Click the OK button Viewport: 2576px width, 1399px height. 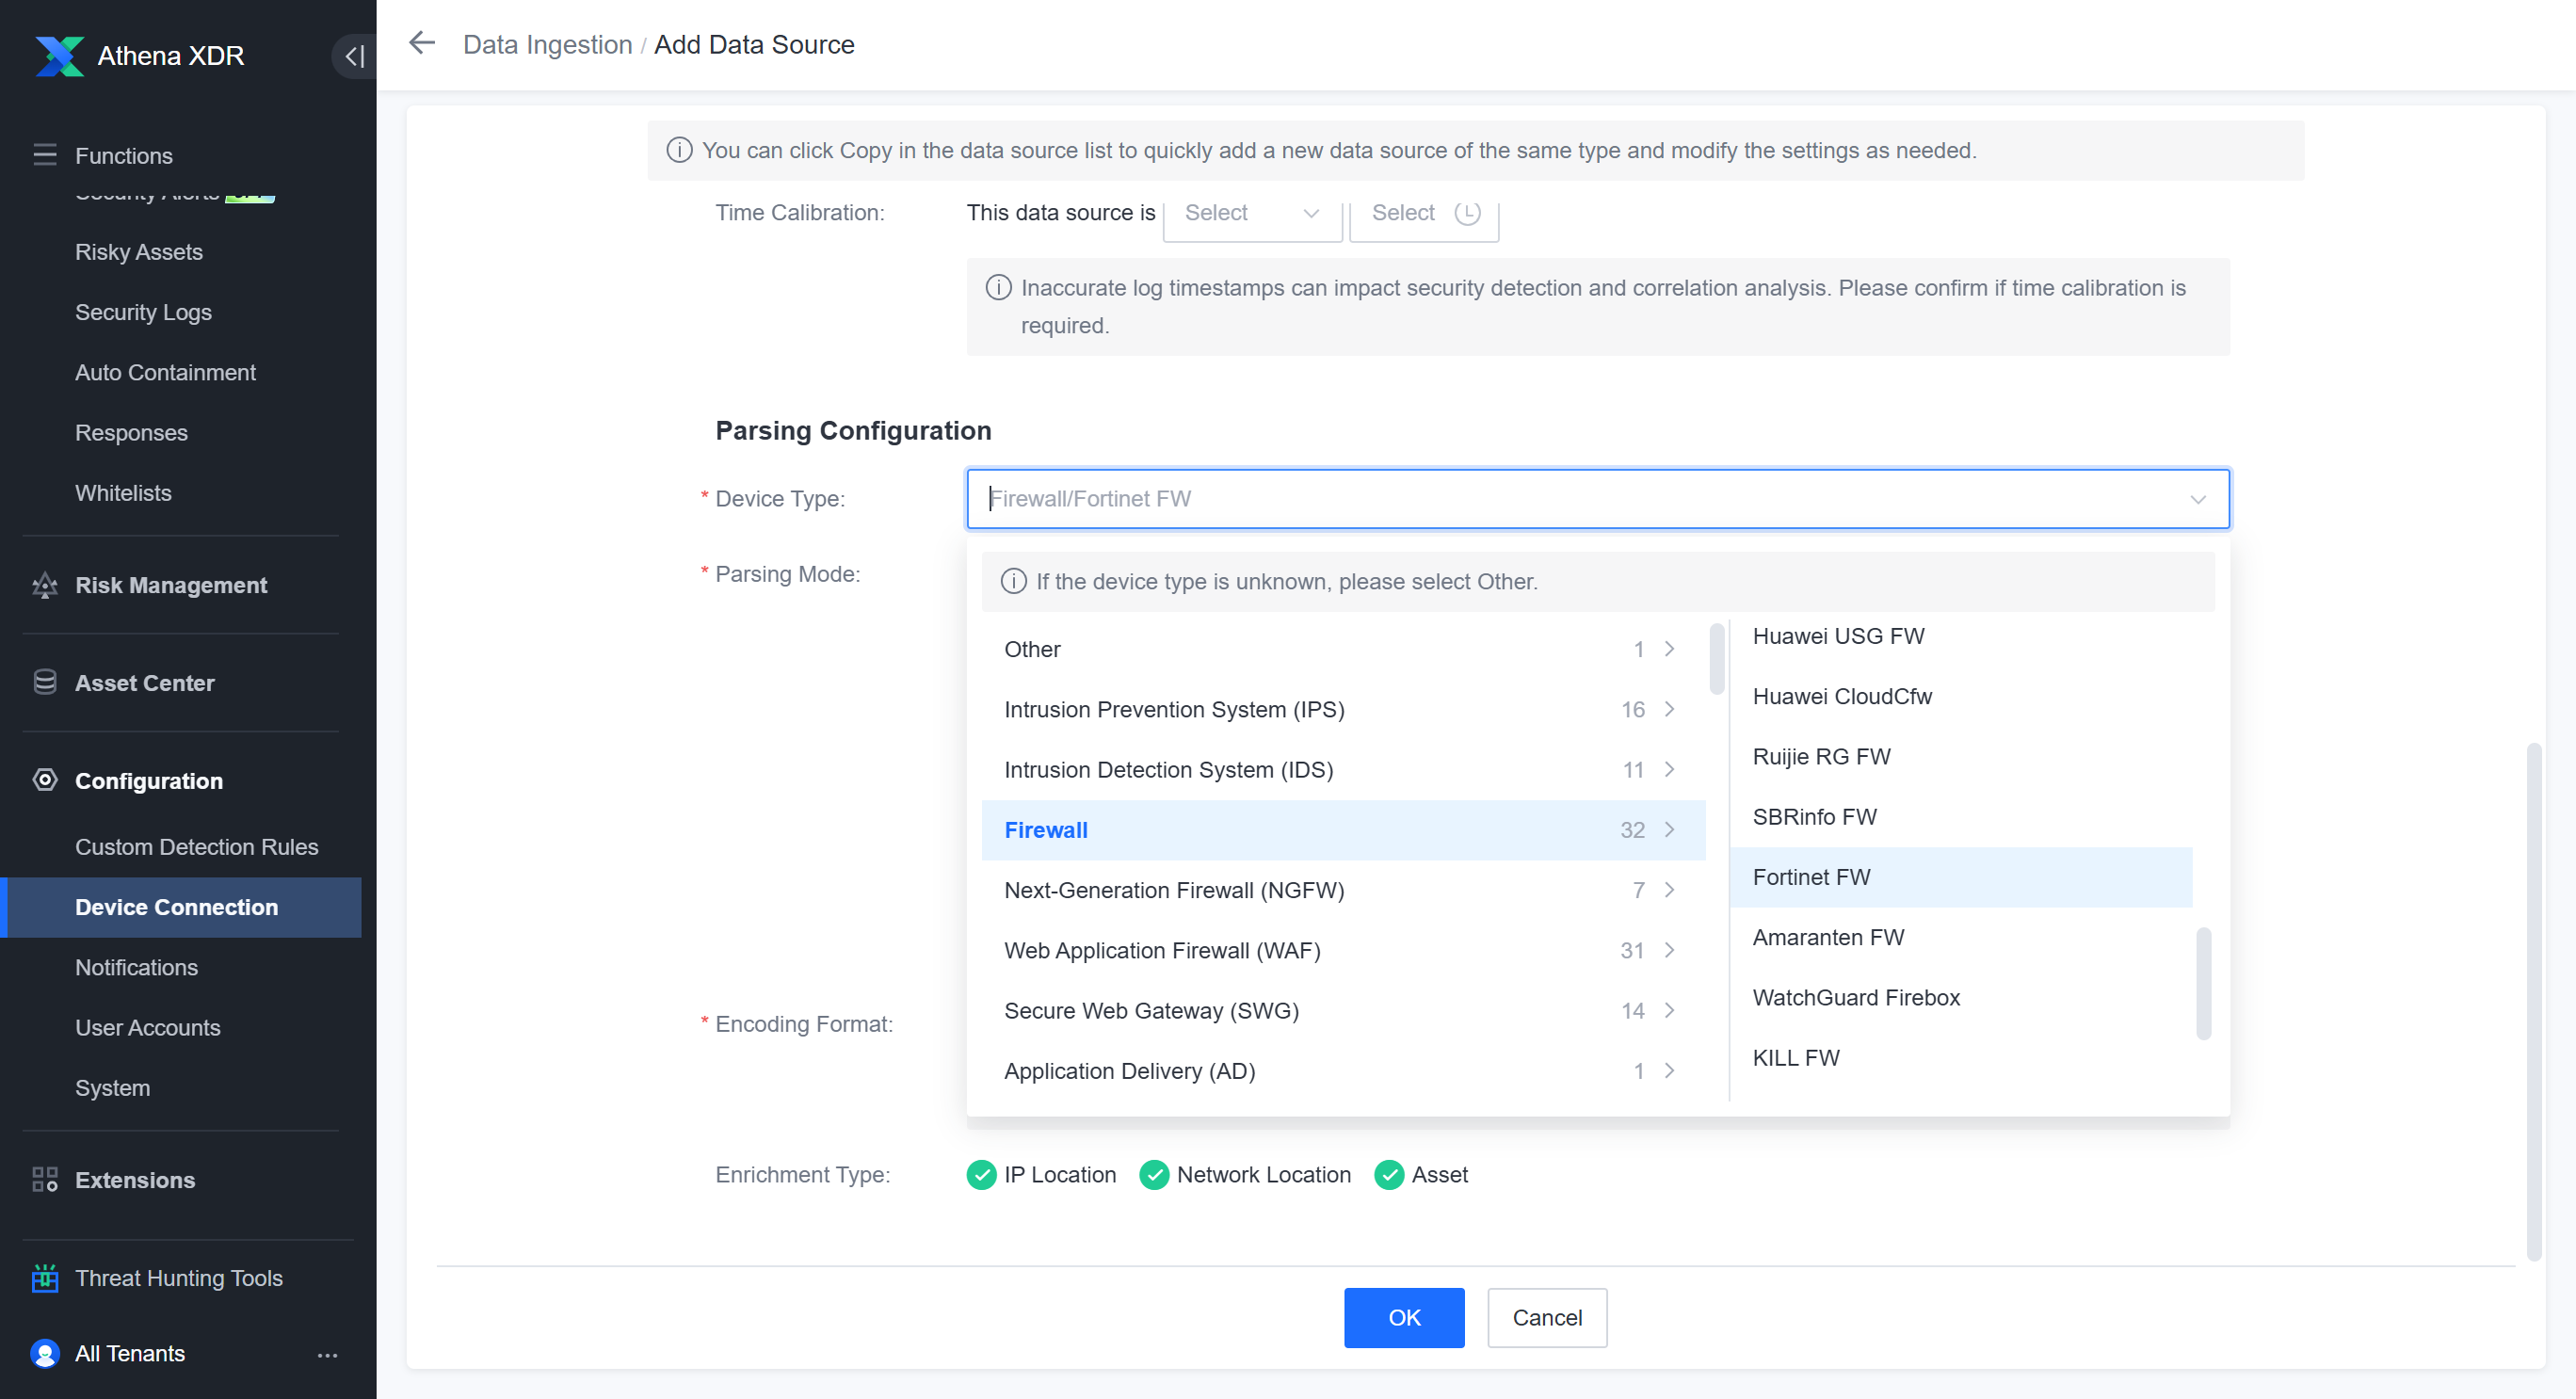(x=1403, y=1317)
